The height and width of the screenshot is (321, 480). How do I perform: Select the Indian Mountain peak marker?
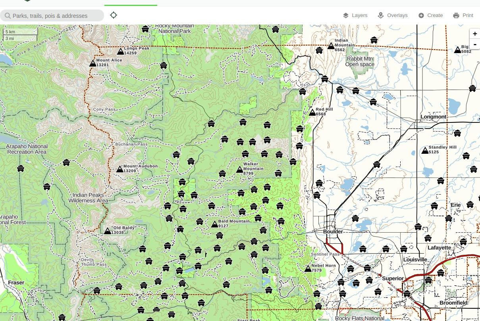(331, 46)
